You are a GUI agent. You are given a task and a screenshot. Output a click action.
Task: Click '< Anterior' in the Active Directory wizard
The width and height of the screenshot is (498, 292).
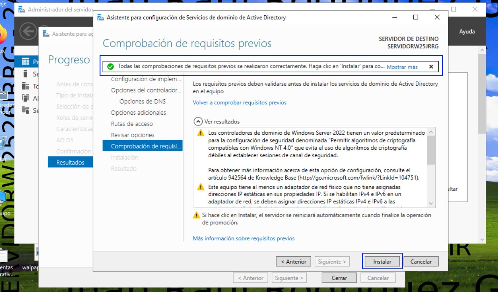click(x=294, y=262)
